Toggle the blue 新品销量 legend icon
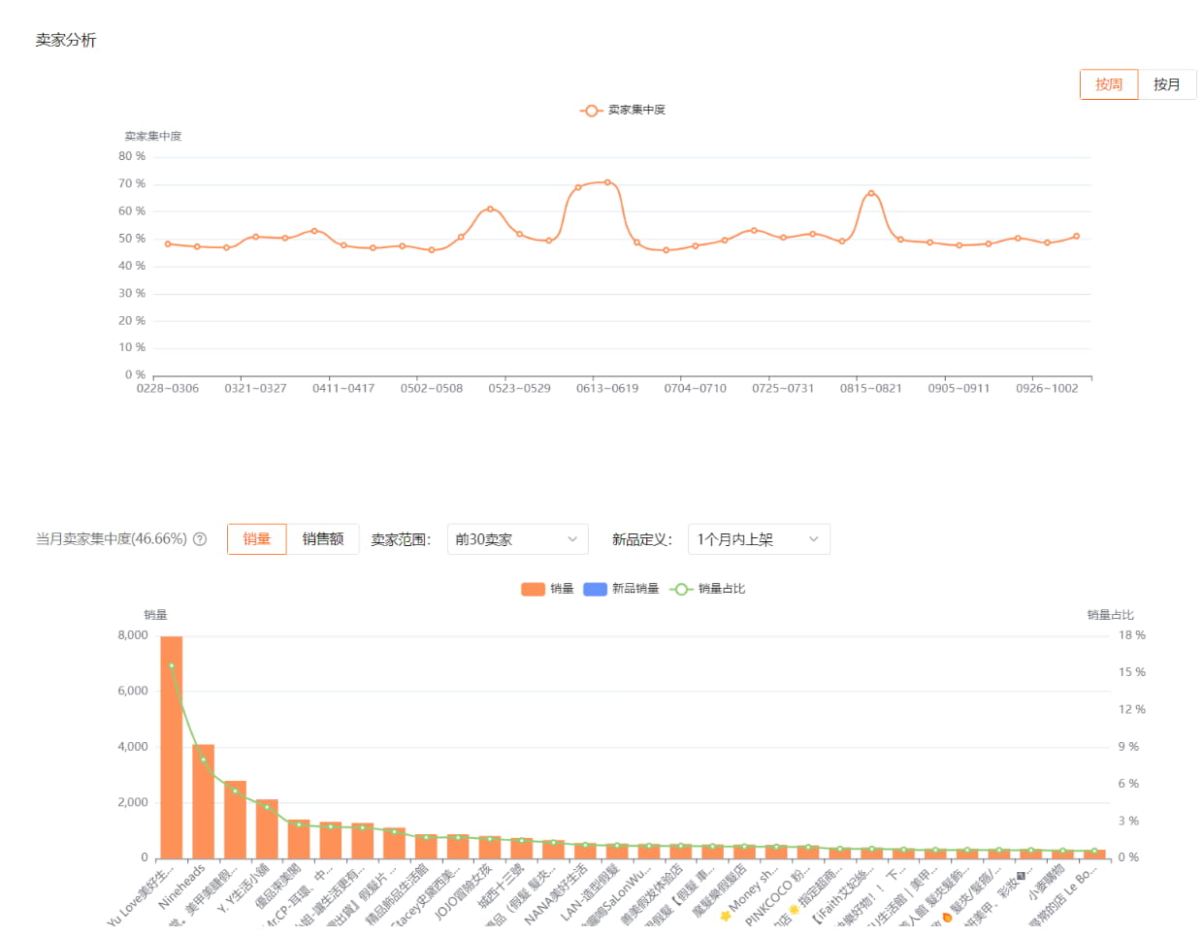This screenshot has width=1203, height=936. pyautogui.click(x=595, y=589)
